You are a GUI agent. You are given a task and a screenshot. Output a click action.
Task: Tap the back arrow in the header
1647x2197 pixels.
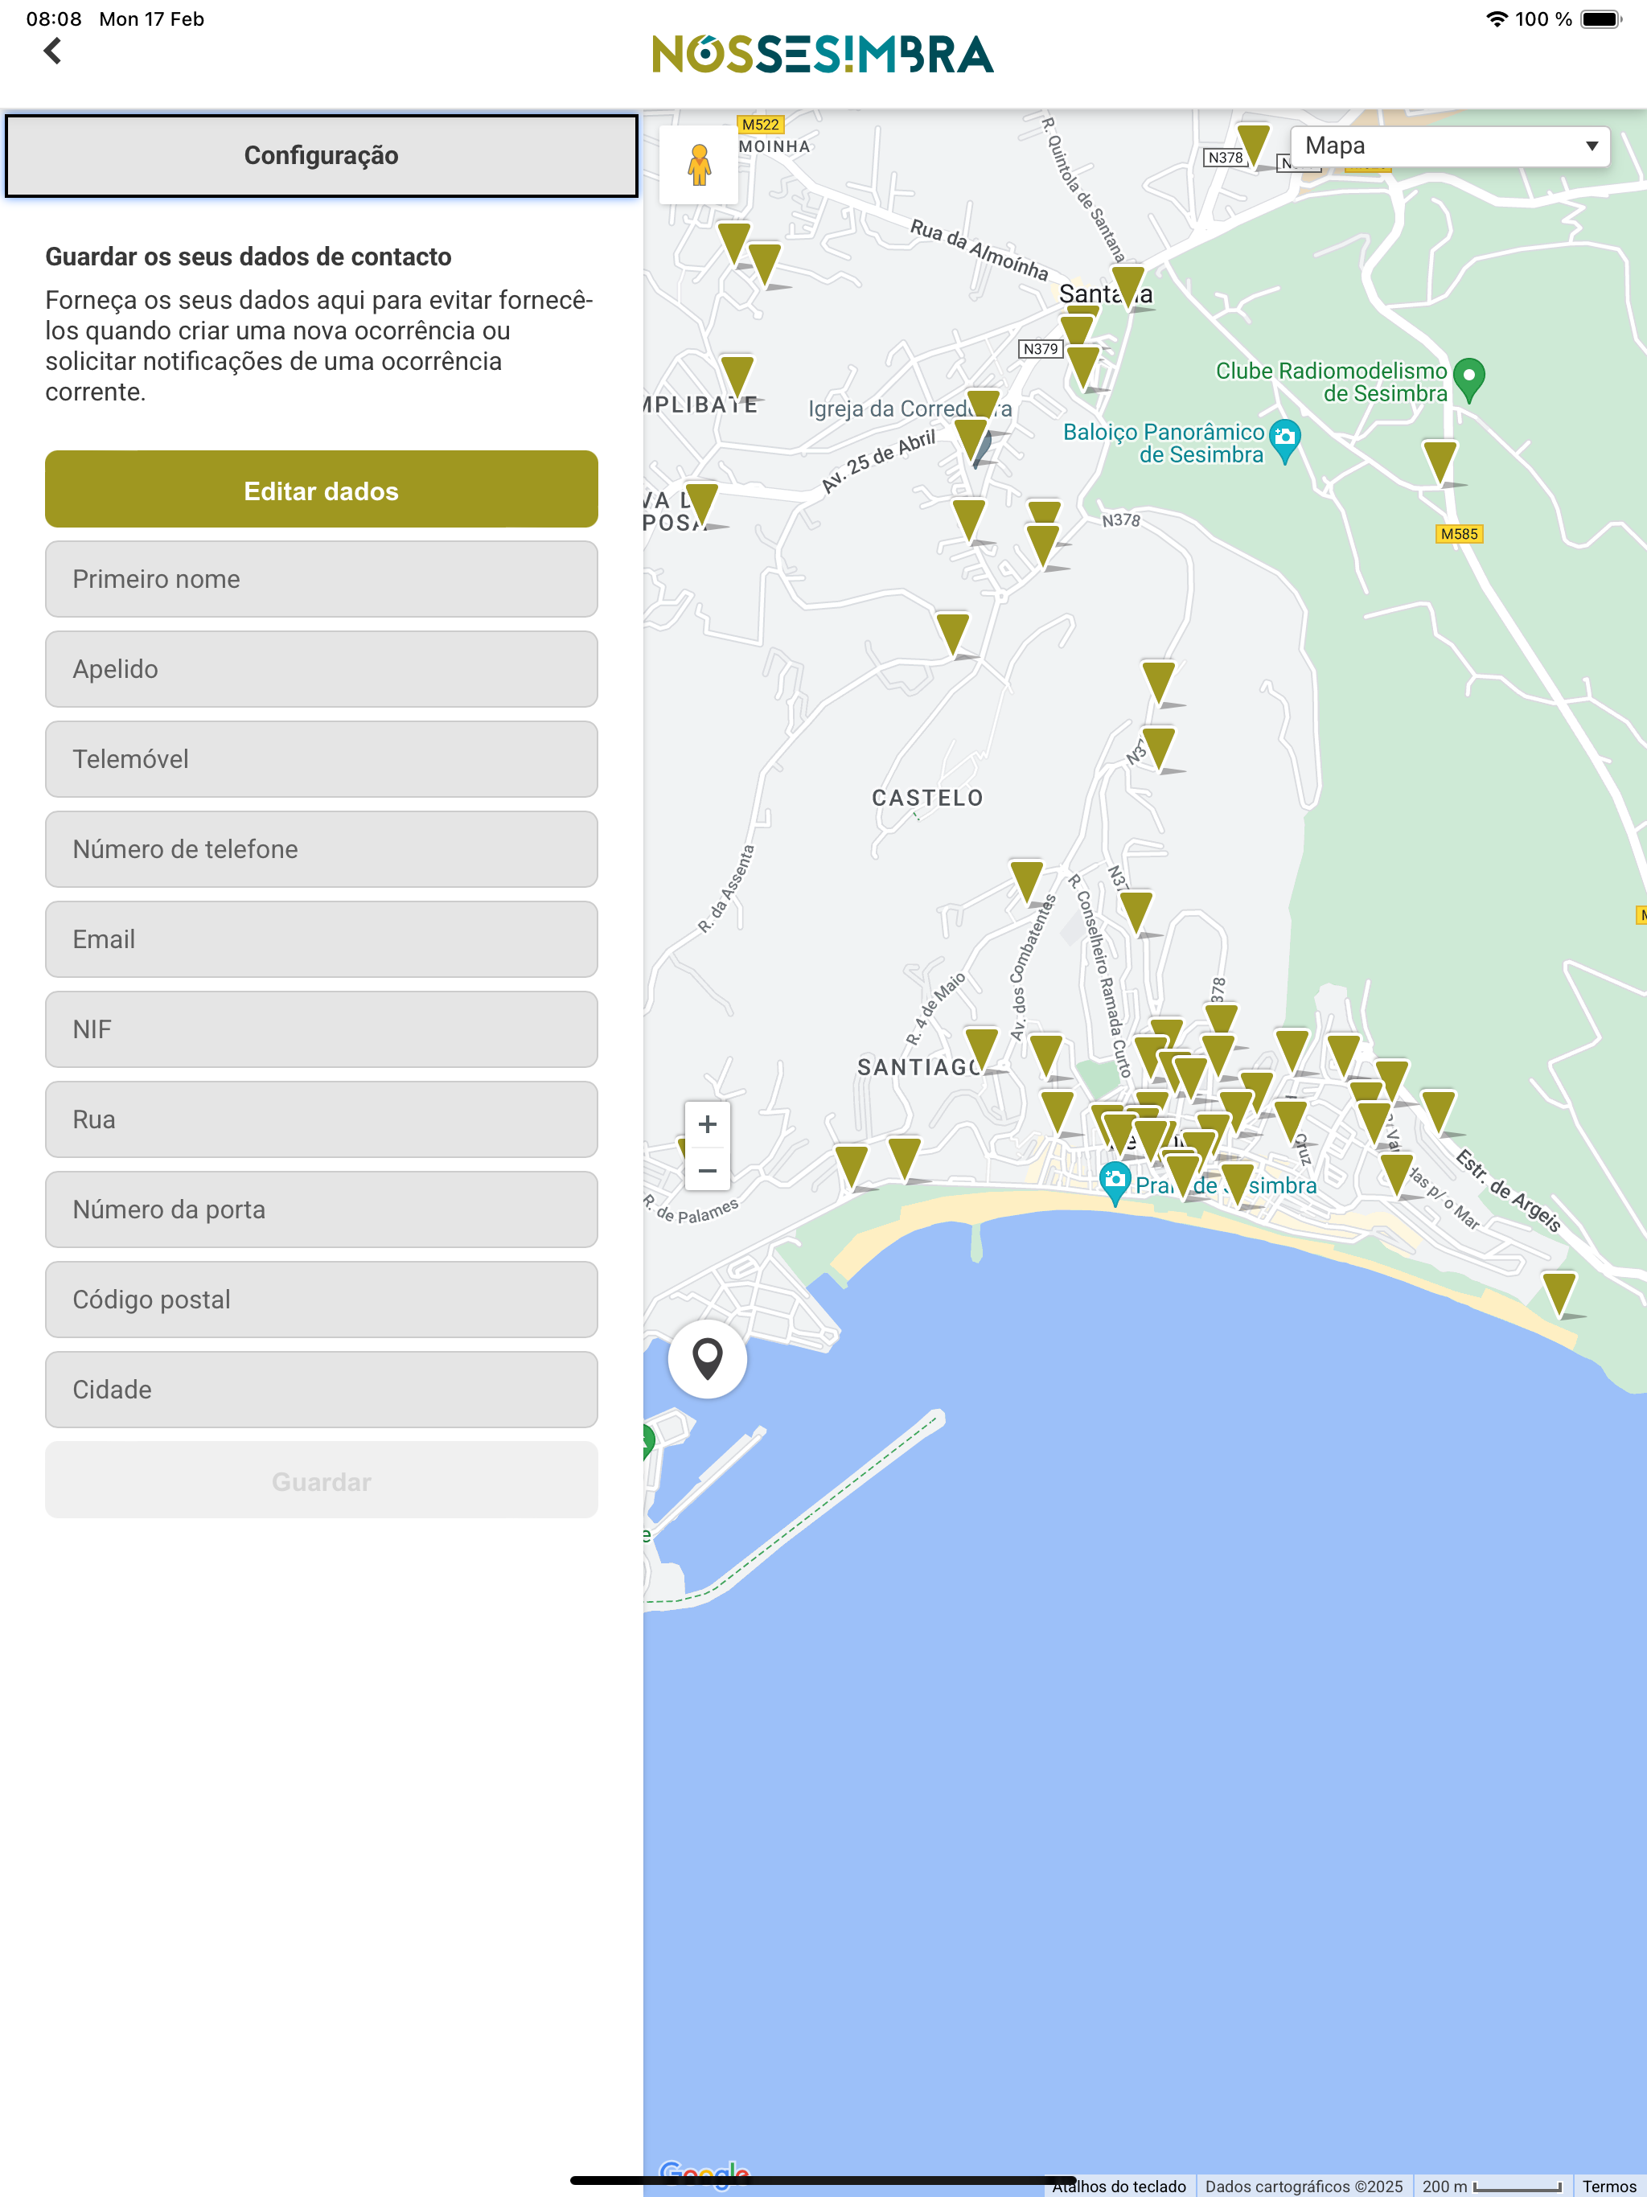(52, 51)
